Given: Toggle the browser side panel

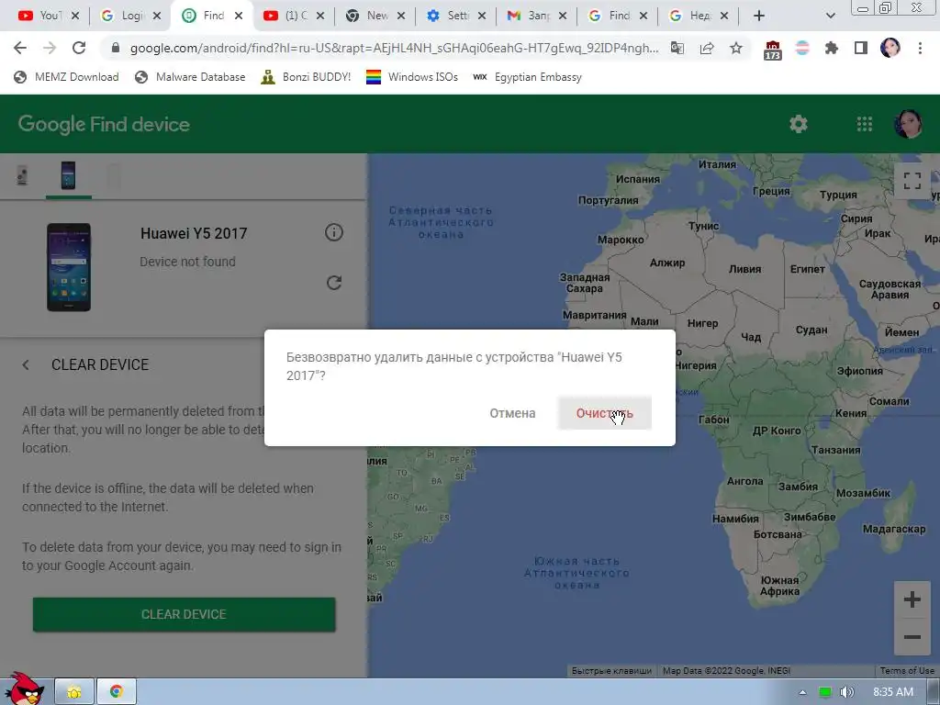Looking at the screenshot, I should tap(861, 48).
